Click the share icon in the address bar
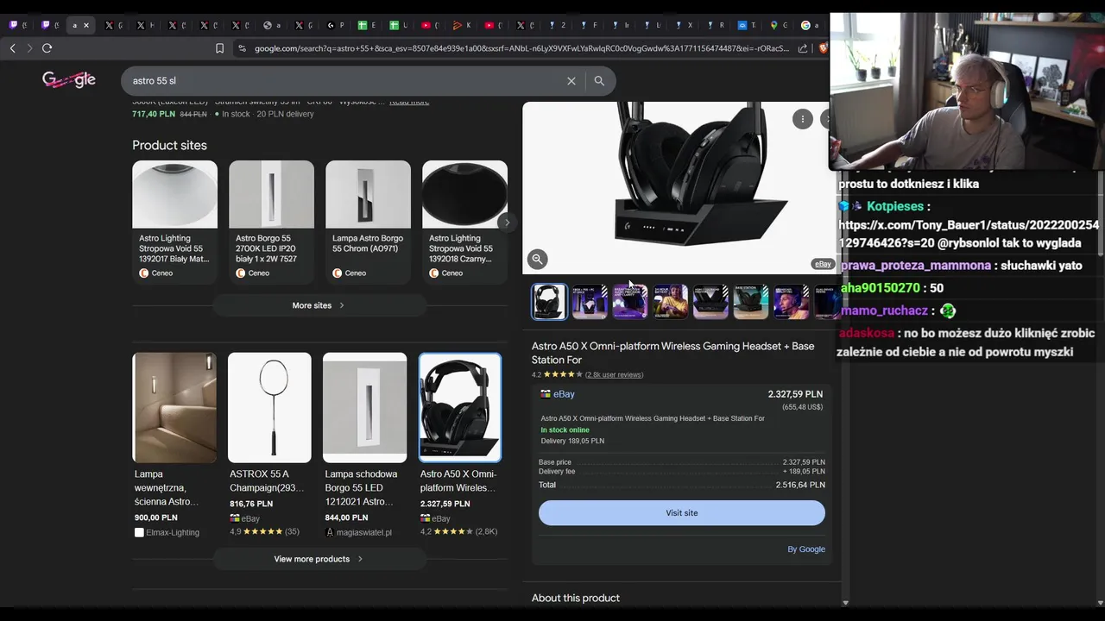This screenshot has height=621, width=1105. point(803,48)
